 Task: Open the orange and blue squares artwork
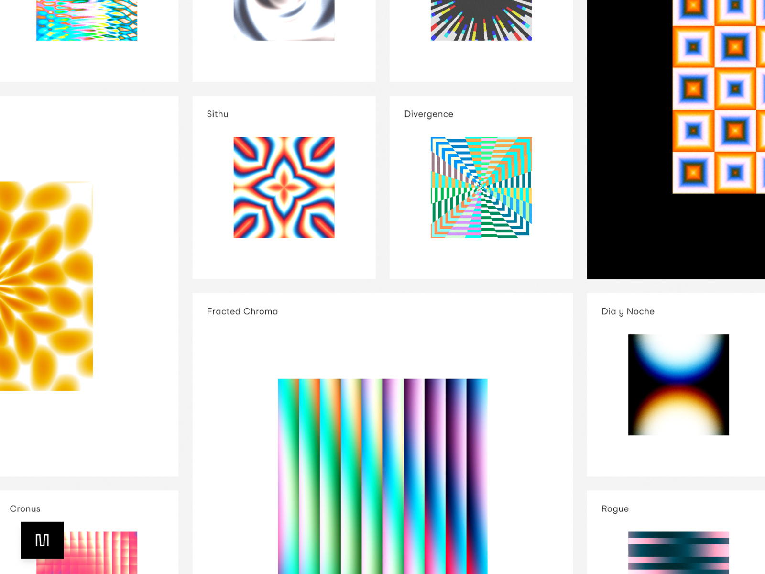click(718, 96)
